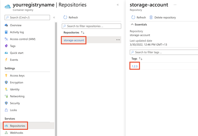Click Delete repository button
Viewport: 198px width, 136px height.
coord(163,18)
